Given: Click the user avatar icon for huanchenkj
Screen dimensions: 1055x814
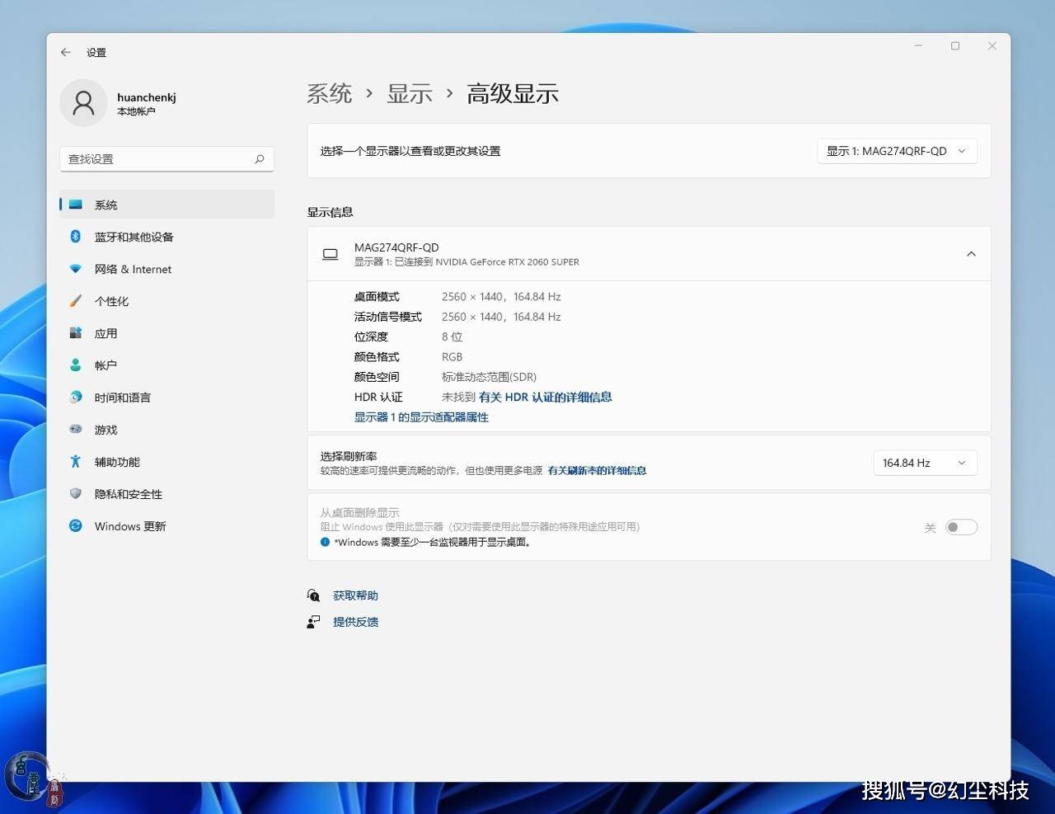Looking at the screenshot, I should pos(83,103).
